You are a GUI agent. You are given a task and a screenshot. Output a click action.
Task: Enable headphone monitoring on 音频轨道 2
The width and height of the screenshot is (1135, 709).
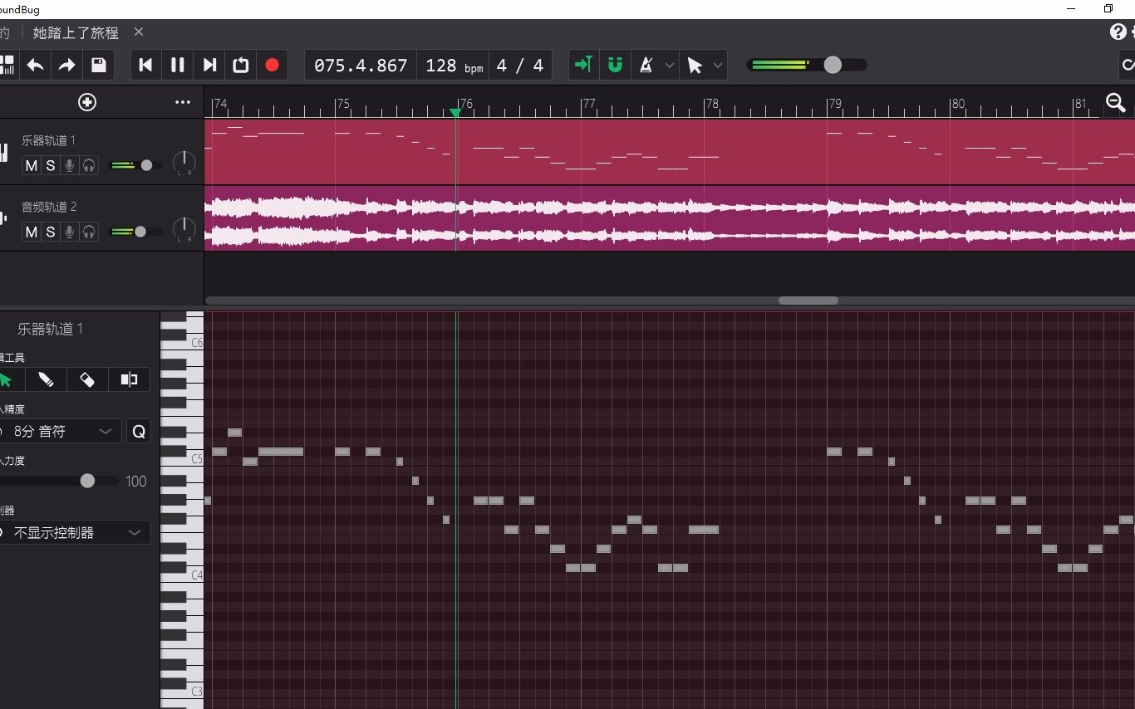coord(89,232)
